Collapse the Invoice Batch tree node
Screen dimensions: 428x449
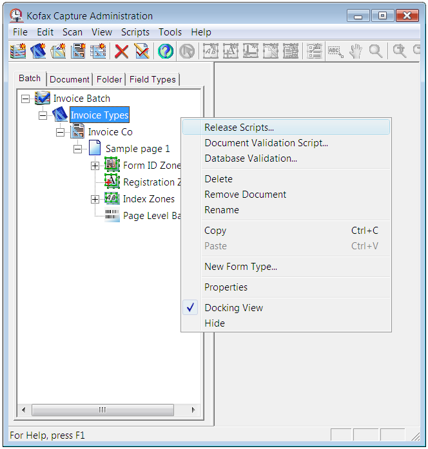pos(25,99)
